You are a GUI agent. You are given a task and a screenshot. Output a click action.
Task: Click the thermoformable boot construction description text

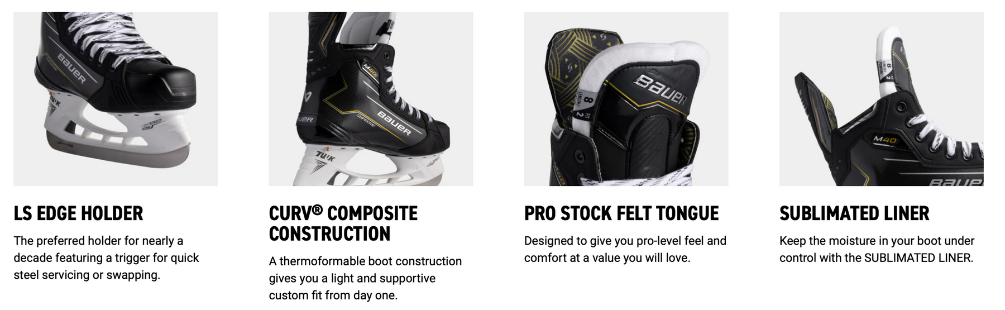(x=365, y=278)
